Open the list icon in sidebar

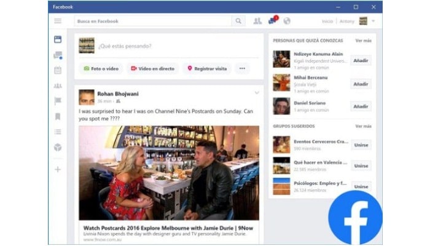point(58,132)
